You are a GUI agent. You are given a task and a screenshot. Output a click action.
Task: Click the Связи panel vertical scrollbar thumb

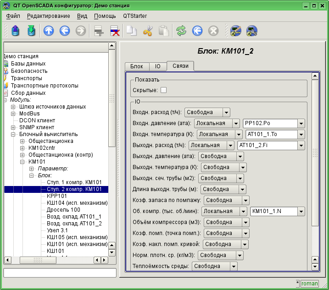[315, 153]
